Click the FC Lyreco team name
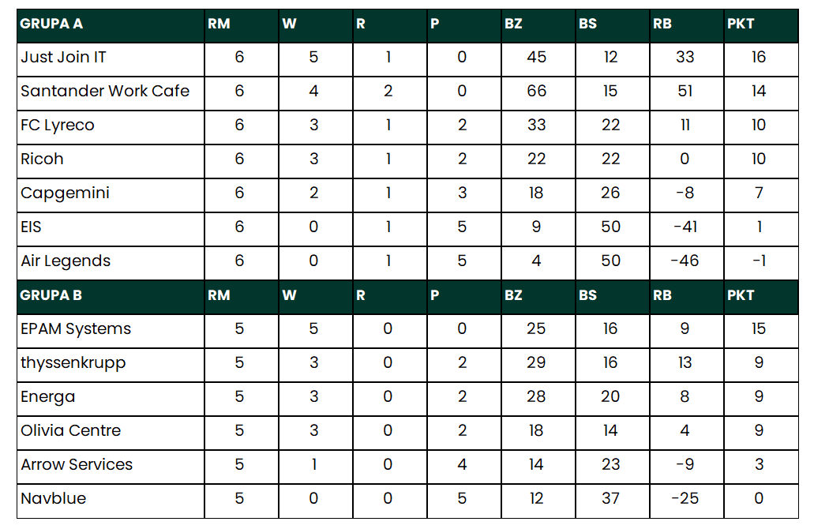This screenshot has height=529, width=814. tap(58, 126)
